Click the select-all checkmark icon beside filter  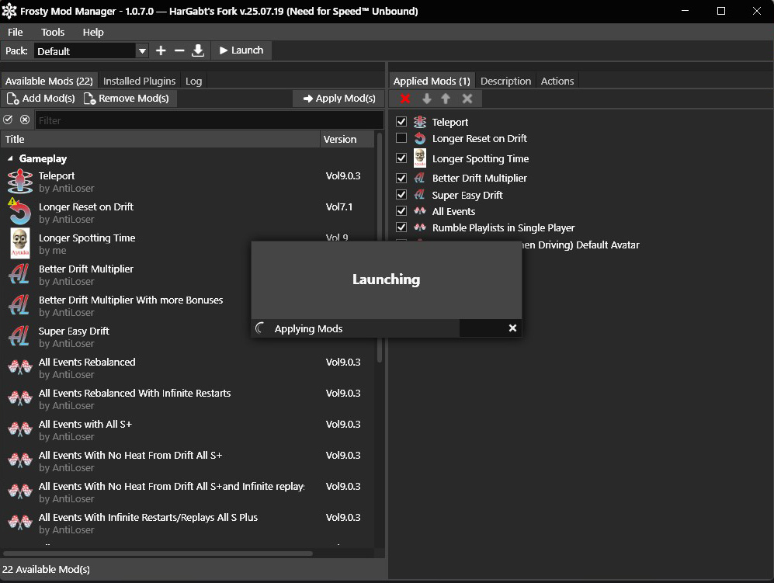(x=8, y=120)
